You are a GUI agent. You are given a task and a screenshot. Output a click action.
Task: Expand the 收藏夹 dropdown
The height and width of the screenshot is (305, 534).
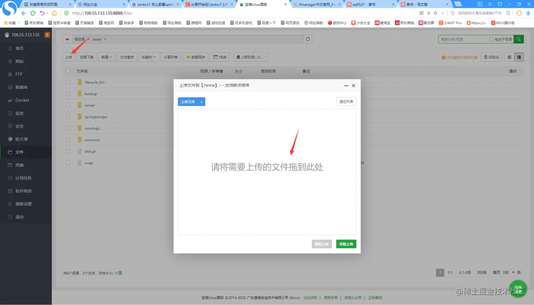tap(149, 57)
